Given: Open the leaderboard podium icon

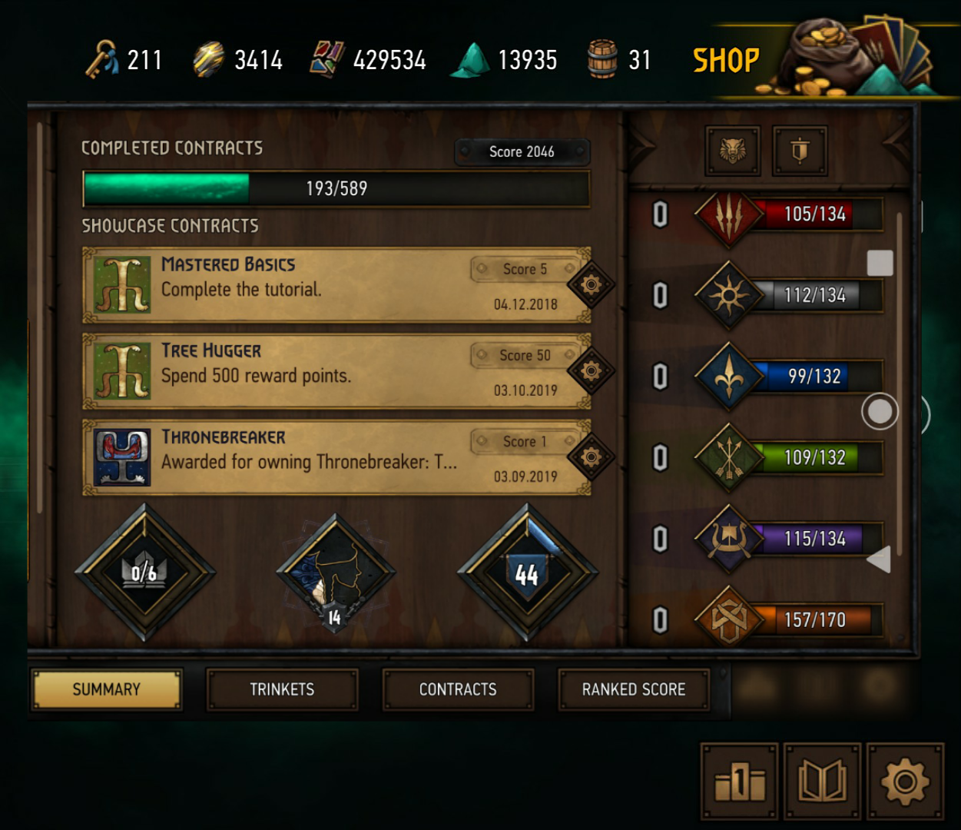Looking at the screenshot, I should 739,782.
